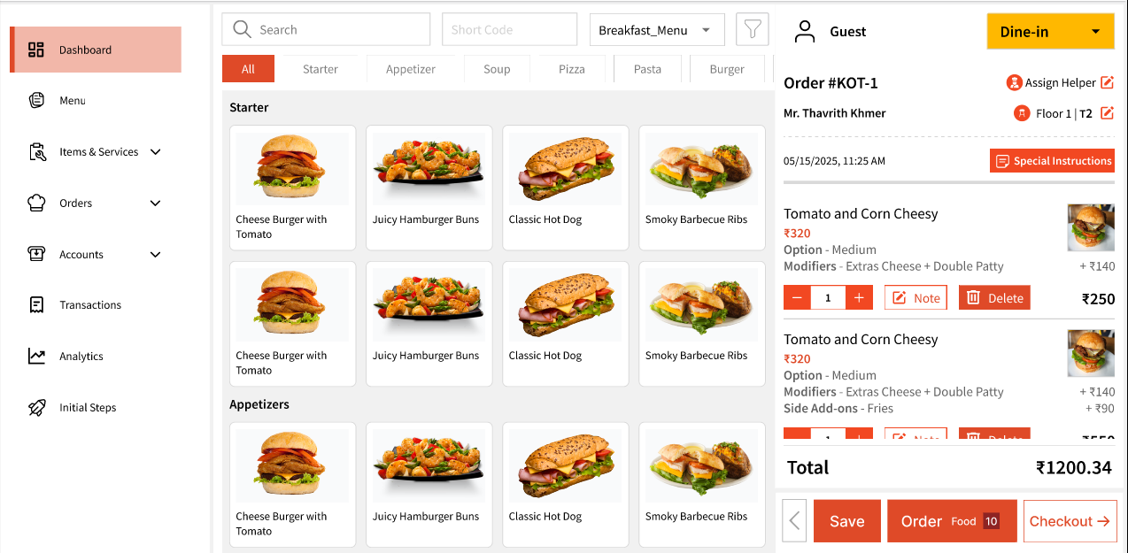Click the Analytics chart icon
1128x553 pixels.
point(36,357)
